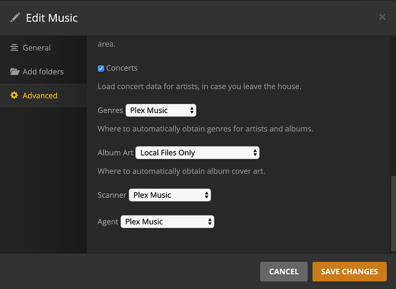
Task: Click the Edit Music title text
Action: [52, 18]
